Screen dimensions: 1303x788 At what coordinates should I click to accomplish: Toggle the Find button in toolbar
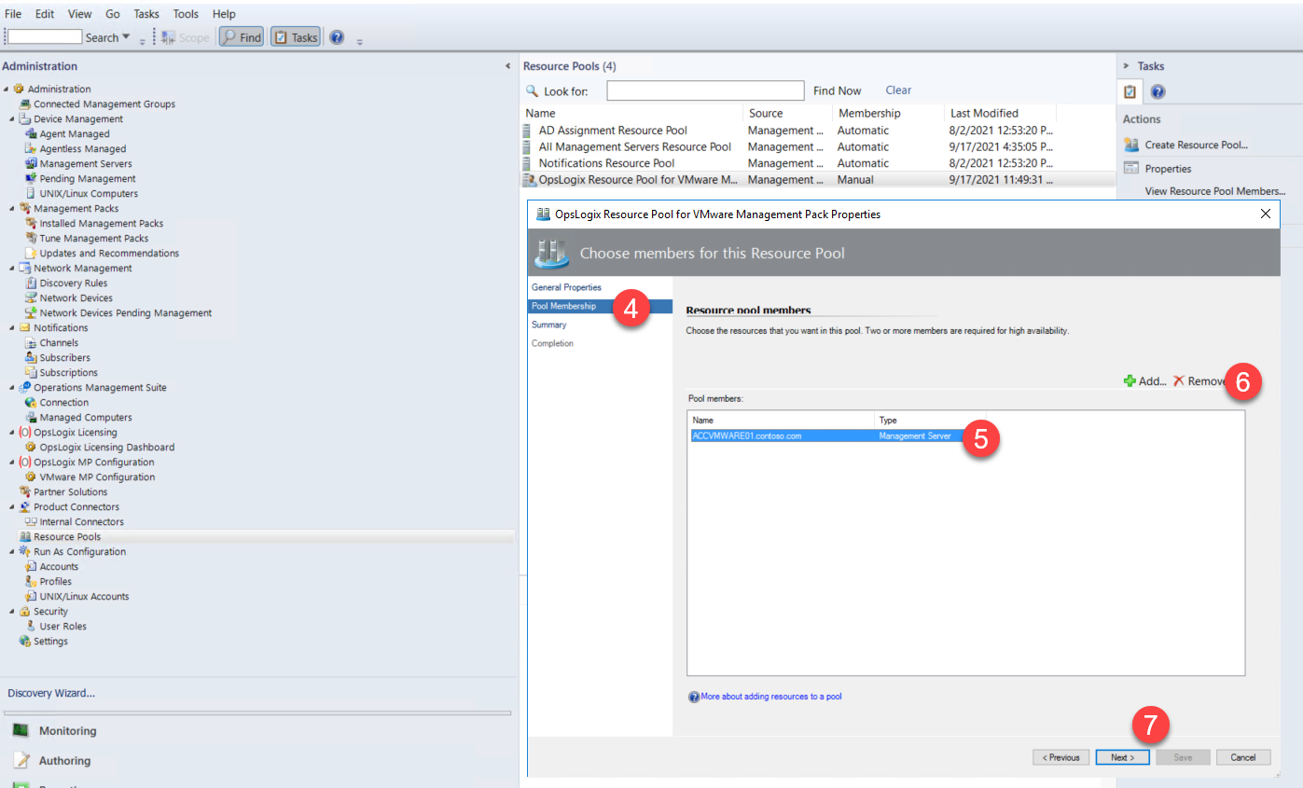(242, 37)
